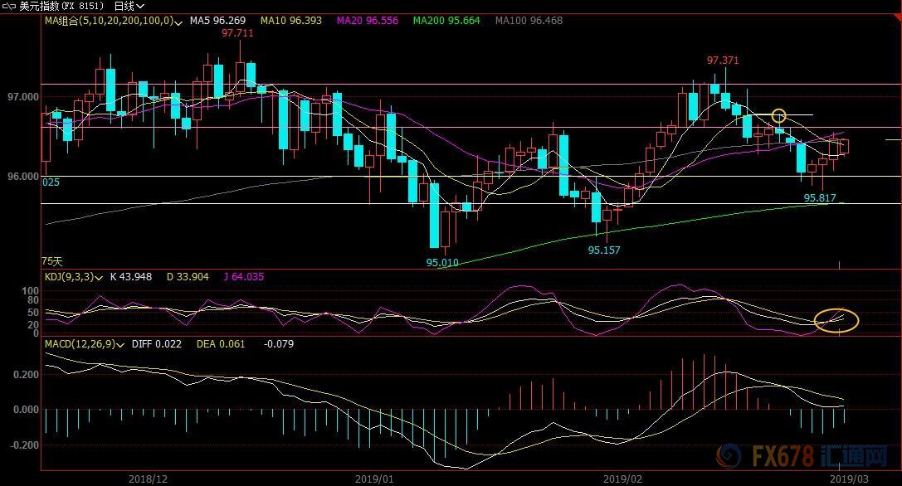This screenshot has height=486, width=902.
Task: Click the link icon beside 美元指数
Action: pyautogui.click(x=10, y=6)
